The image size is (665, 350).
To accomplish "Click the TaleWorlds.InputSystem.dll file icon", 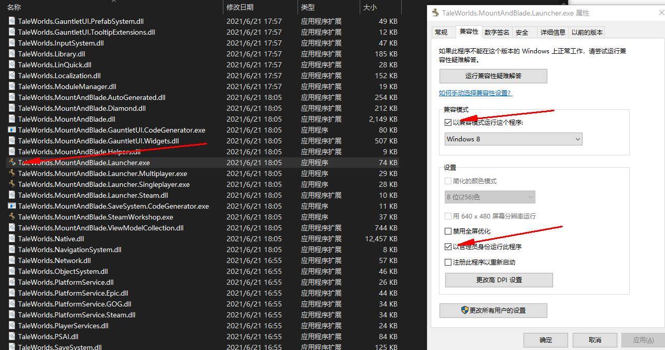I will point(12,43).
